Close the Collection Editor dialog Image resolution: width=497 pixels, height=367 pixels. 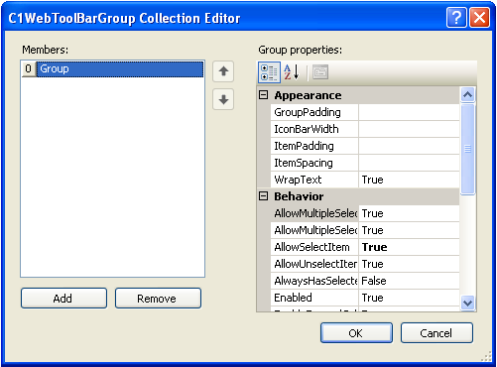tap(479, 17)
